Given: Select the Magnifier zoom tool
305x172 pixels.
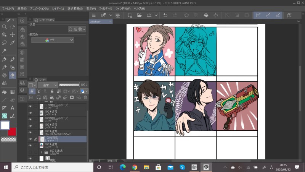Looking at the screenshot, I should click(x=4, y=27).
